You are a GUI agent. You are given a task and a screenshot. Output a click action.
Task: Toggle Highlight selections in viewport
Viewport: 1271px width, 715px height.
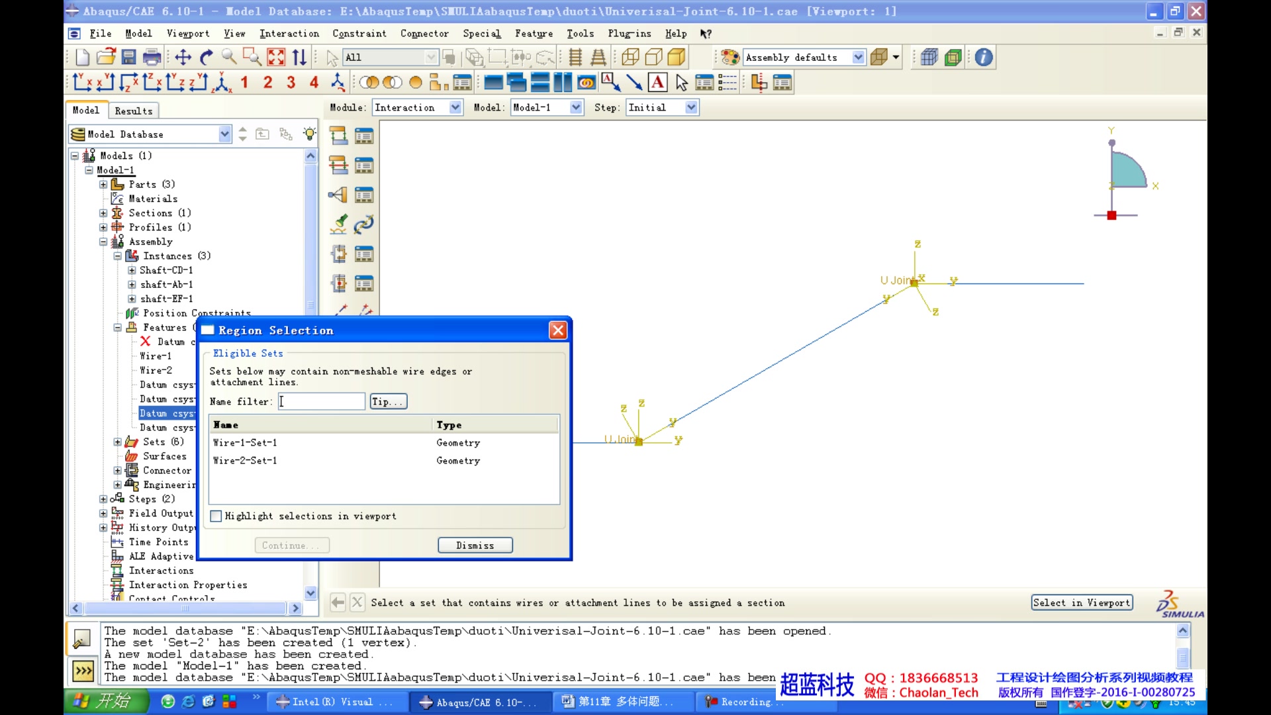click(216, 516)
